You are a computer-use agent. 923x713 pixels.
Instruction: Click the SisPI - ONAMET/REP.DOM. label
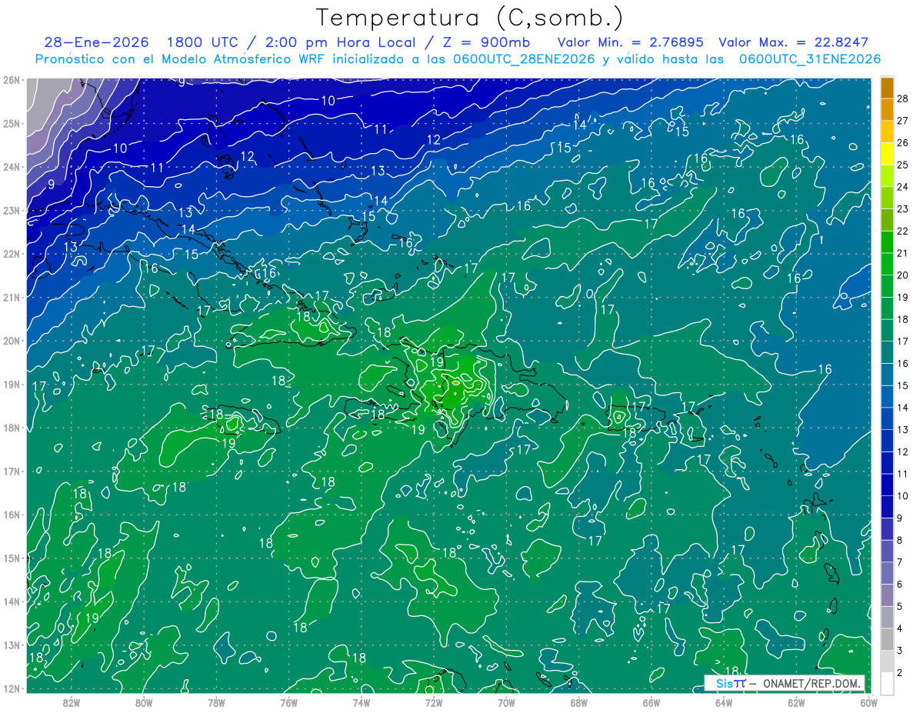pos(785,683)
